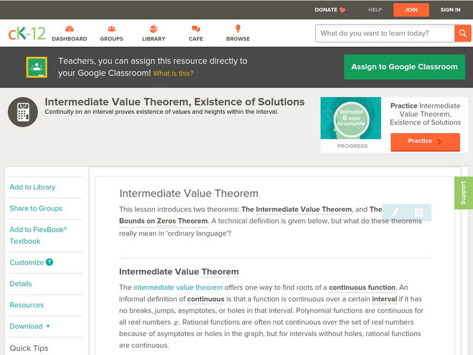Select the pencil highlight tool
The image size is (473, 355).
[395, 212]
